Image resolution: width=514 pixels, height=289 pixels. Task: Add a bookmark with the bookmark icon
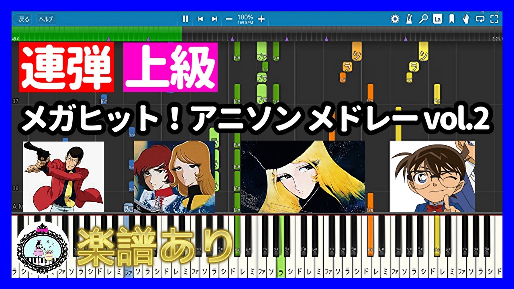(452, 19)
